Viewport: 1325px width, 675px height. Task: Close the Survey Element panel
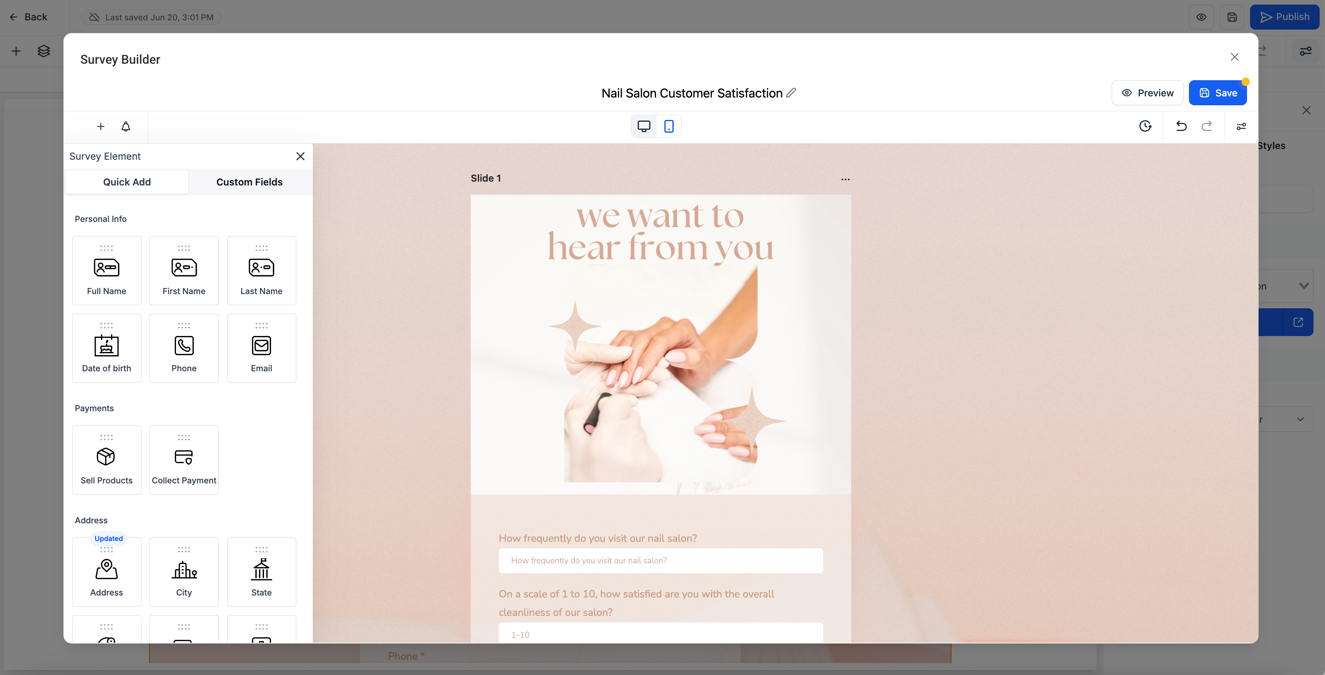click(x=301, y=156)
